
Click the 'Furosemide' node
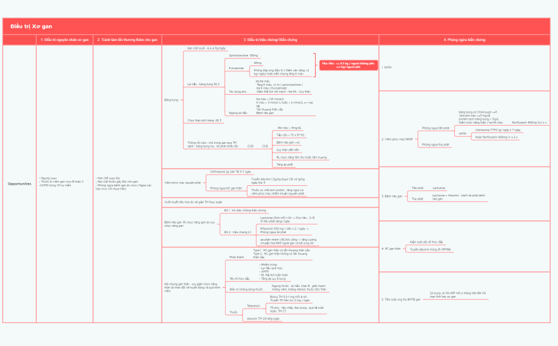tap(236, 69)
